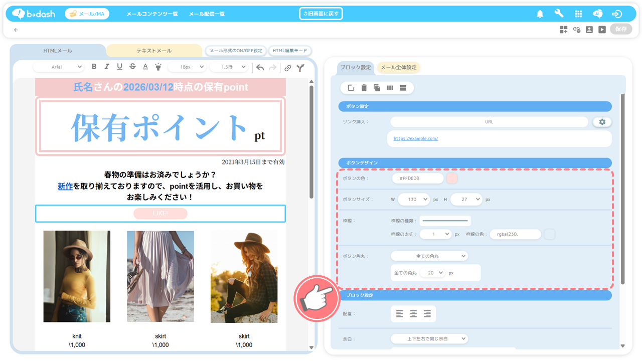Click the notification bell icon
This screenshot has height=361, width=642.
[x=540, y=14]
